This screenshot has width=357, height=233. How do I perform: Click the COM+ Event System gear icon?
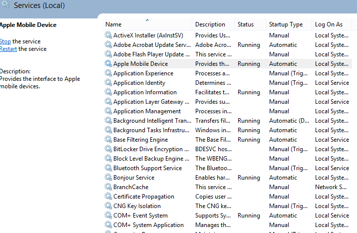click(108, 216)
